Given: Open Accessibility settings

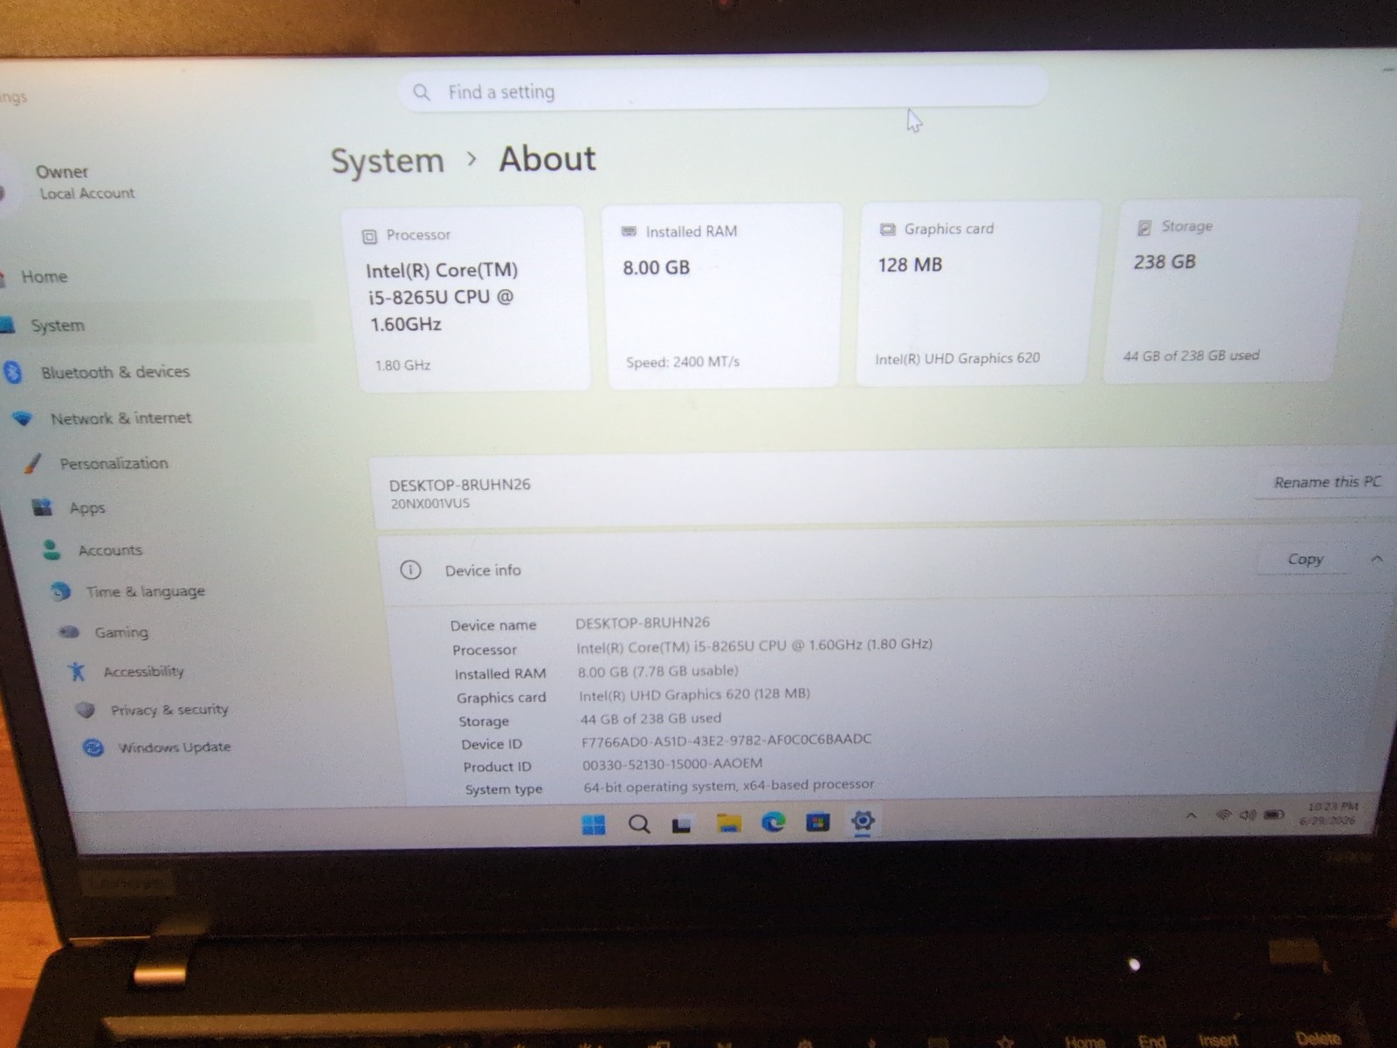Looking at the screenshot, I should [x=143, y=672].
